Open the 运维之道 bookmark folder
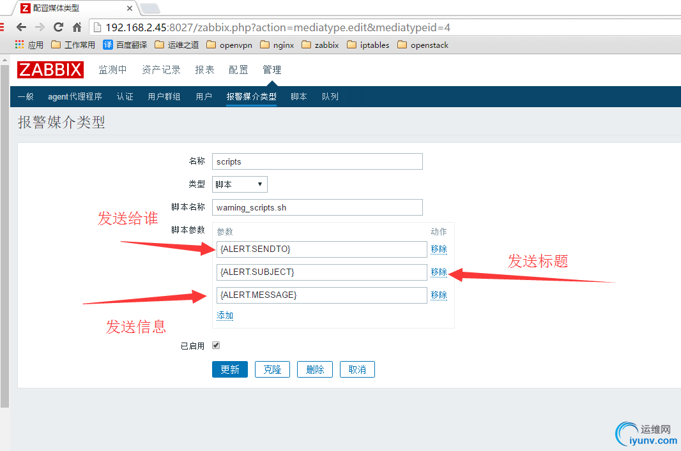 pos(177,45)
